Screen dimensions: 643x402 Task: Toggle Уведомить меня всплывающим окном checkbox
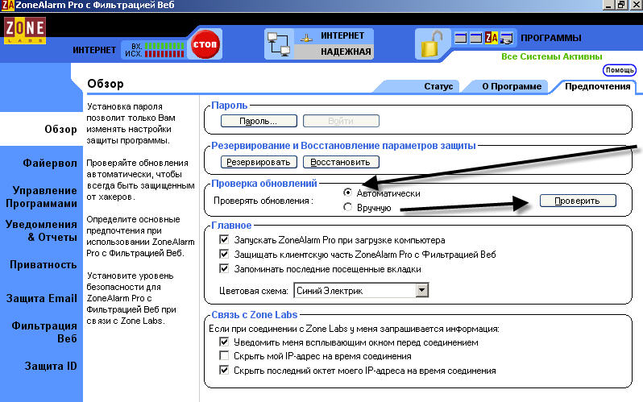coord(224,342)
